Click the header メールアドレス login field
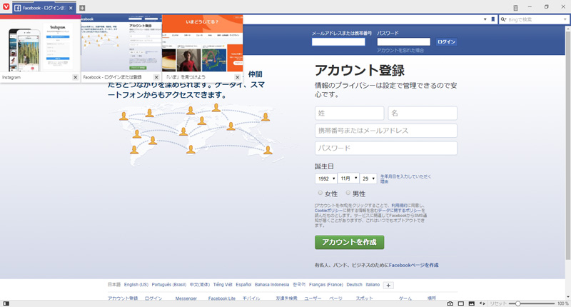 (338, 42)
